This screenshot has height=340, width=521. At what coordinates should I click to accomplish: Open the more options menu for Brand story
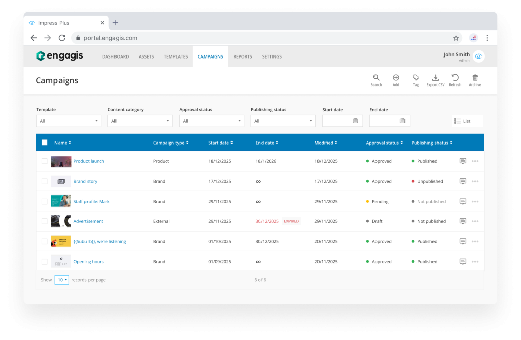click(x=475, y=181)
